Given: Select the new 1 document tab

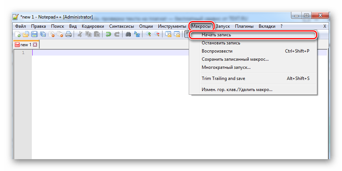Looking at the screenshot, I should [x=26, y=45].
